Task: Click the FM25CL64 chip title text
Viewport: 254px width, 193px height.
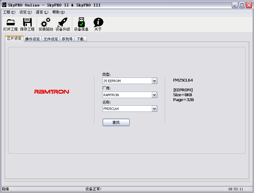Action: point(183,80)
